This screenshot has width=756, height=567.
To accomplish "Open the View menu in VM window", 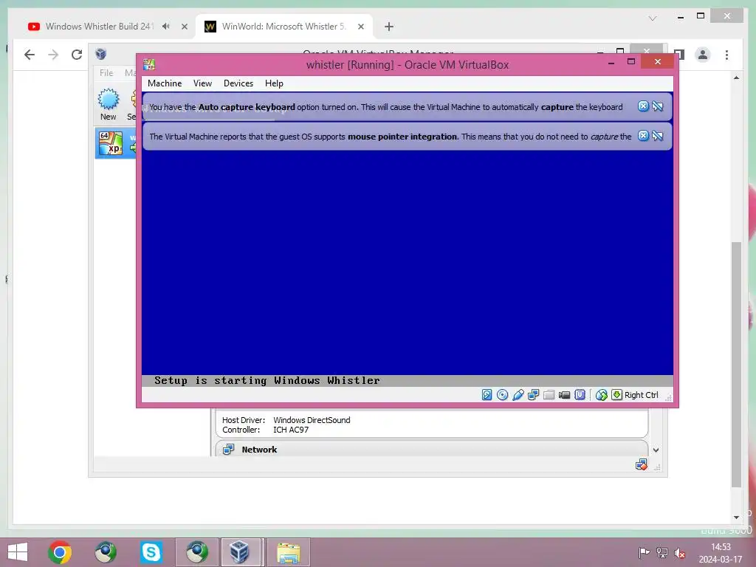I will [202, 83].
